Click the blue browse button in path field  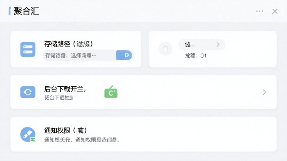[x=124, y=55]
